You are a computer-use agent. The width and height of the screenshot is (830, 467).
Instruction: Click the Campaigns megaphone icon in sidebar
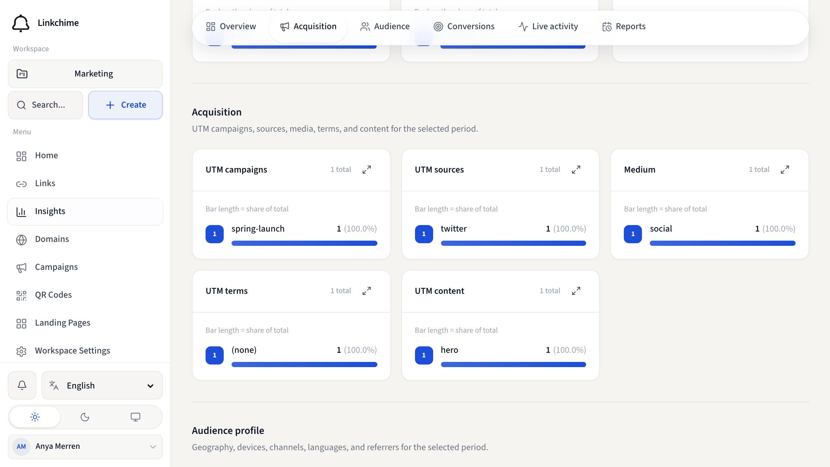pos(21,268)
